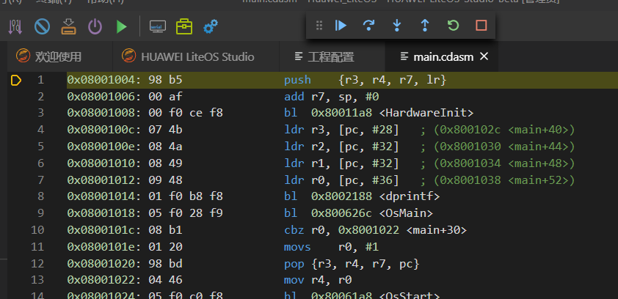Click the blue circle-slash stop icon
The width and height of the screenshot is (618, 299).
point(42,27)
